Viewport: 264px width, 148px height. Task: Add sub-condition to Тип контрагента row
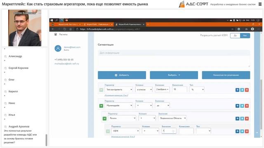237,90
